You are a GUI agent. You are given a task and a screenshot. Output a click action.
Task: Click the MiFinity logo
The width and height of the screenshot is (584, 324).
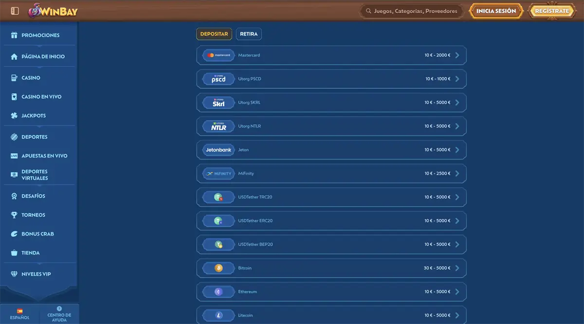pos(219,174)
